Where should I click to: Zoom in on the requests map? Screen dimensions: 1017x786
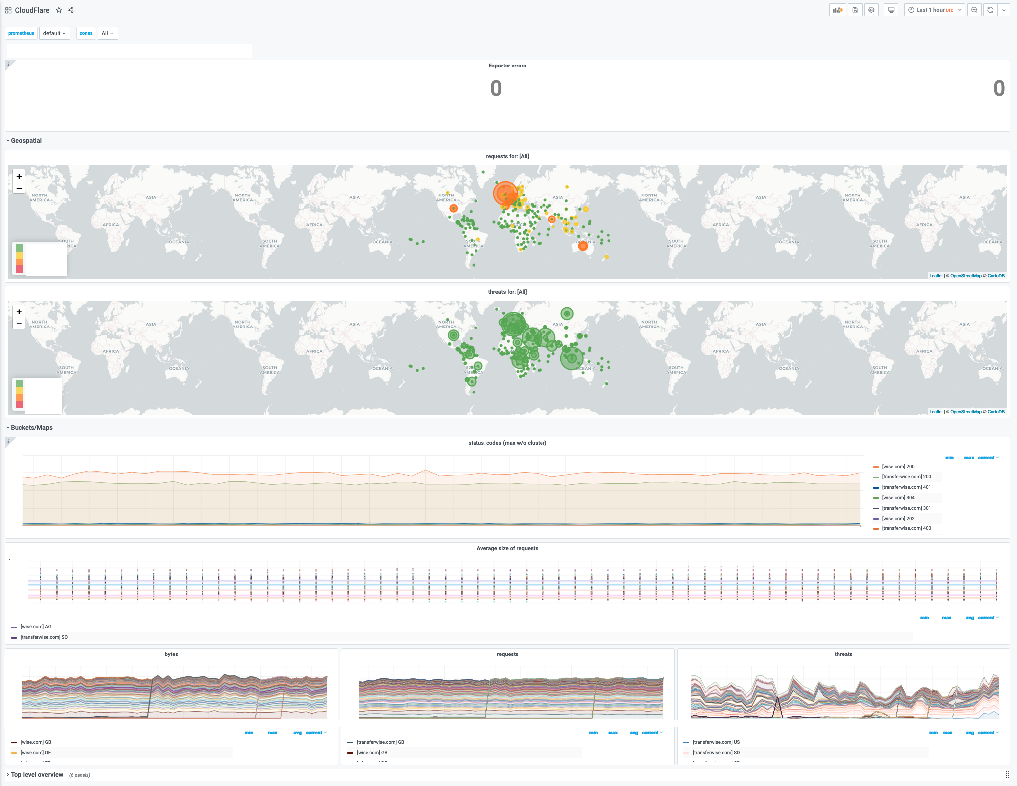19,176
